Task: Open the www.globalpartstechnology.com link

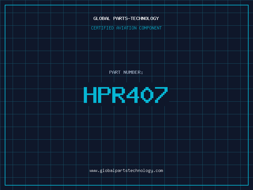Action: coord(126,171)
